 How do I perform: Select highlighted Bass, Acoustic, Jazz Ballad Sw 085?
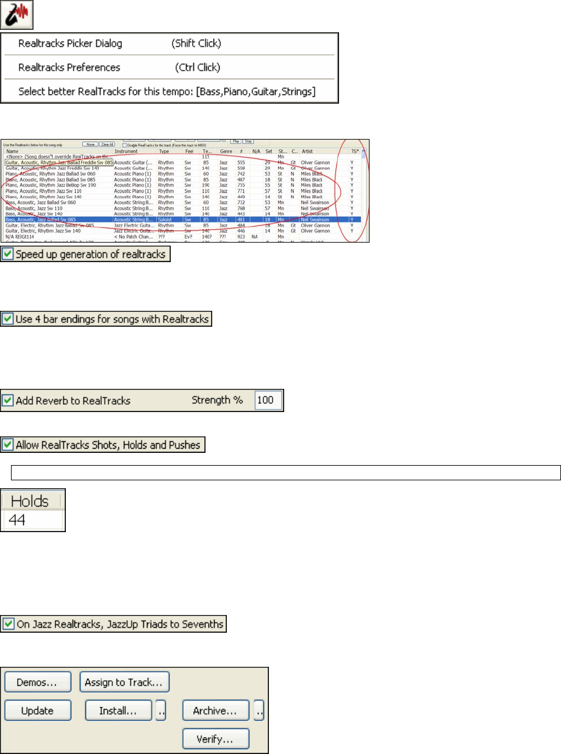coord(182,219)
